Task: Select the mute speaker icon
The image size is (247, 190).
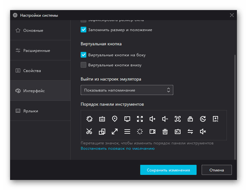Action: [x=203, y=131]
